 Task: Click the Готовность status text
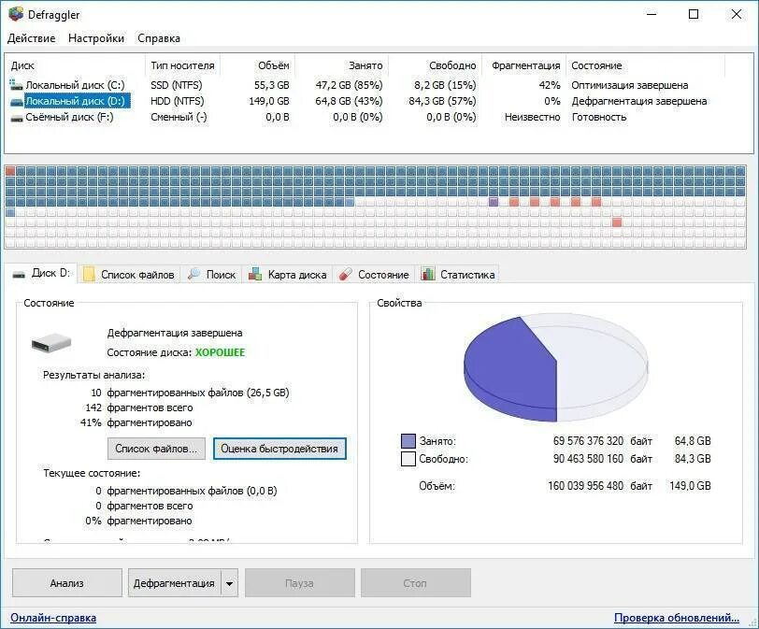(x=599, y=117)
